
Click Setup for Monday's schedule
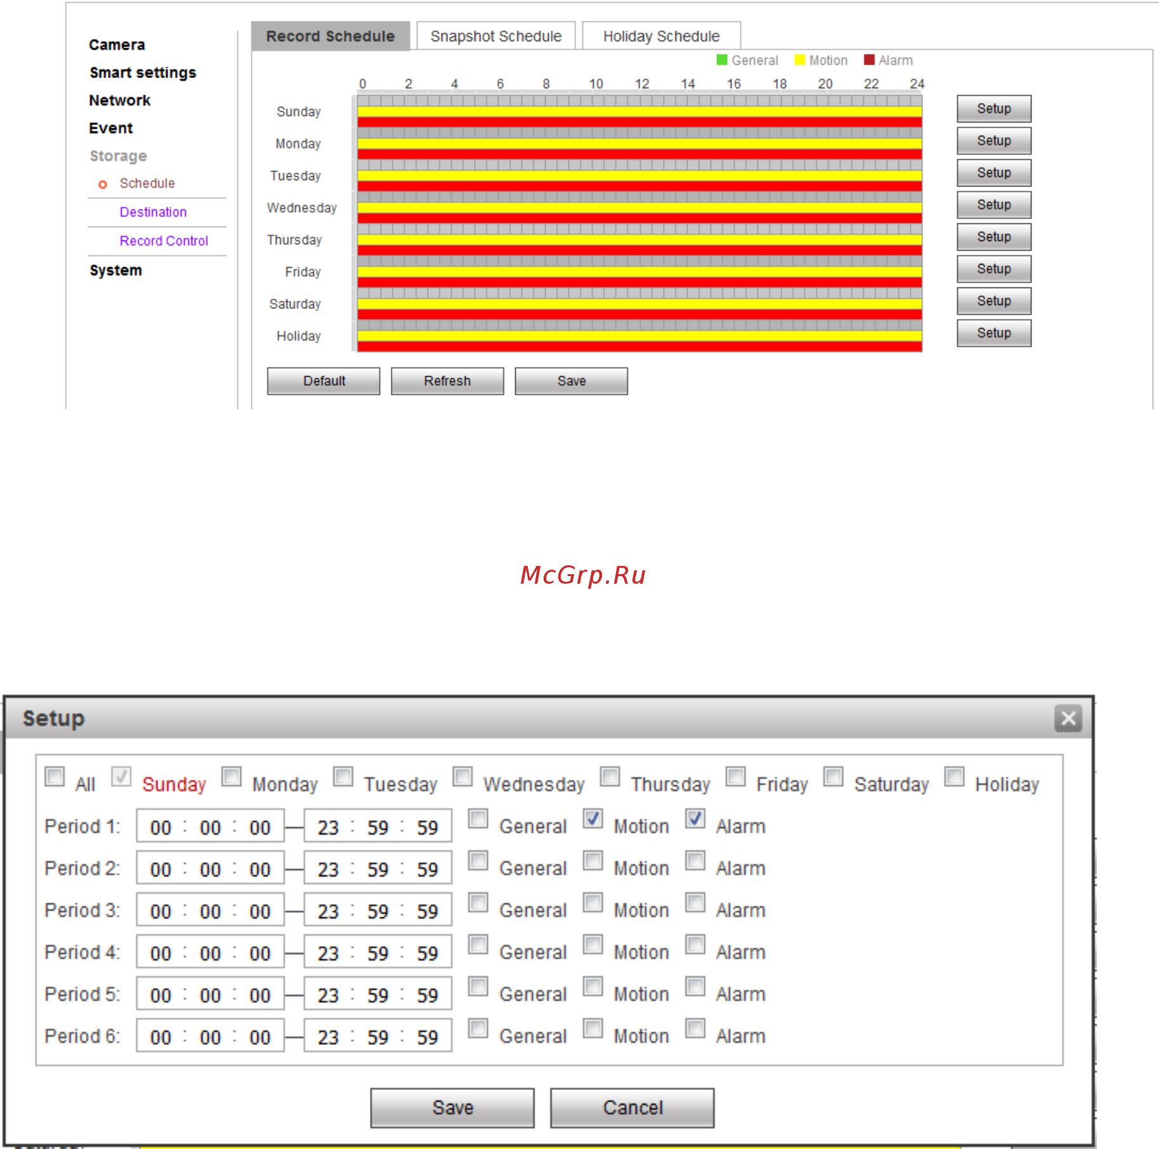click(x=994, y=141)
